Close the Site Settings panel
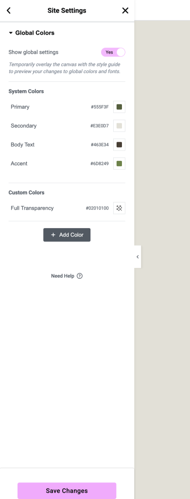Screen dimensions: 190x499 [x=125, y=11]
